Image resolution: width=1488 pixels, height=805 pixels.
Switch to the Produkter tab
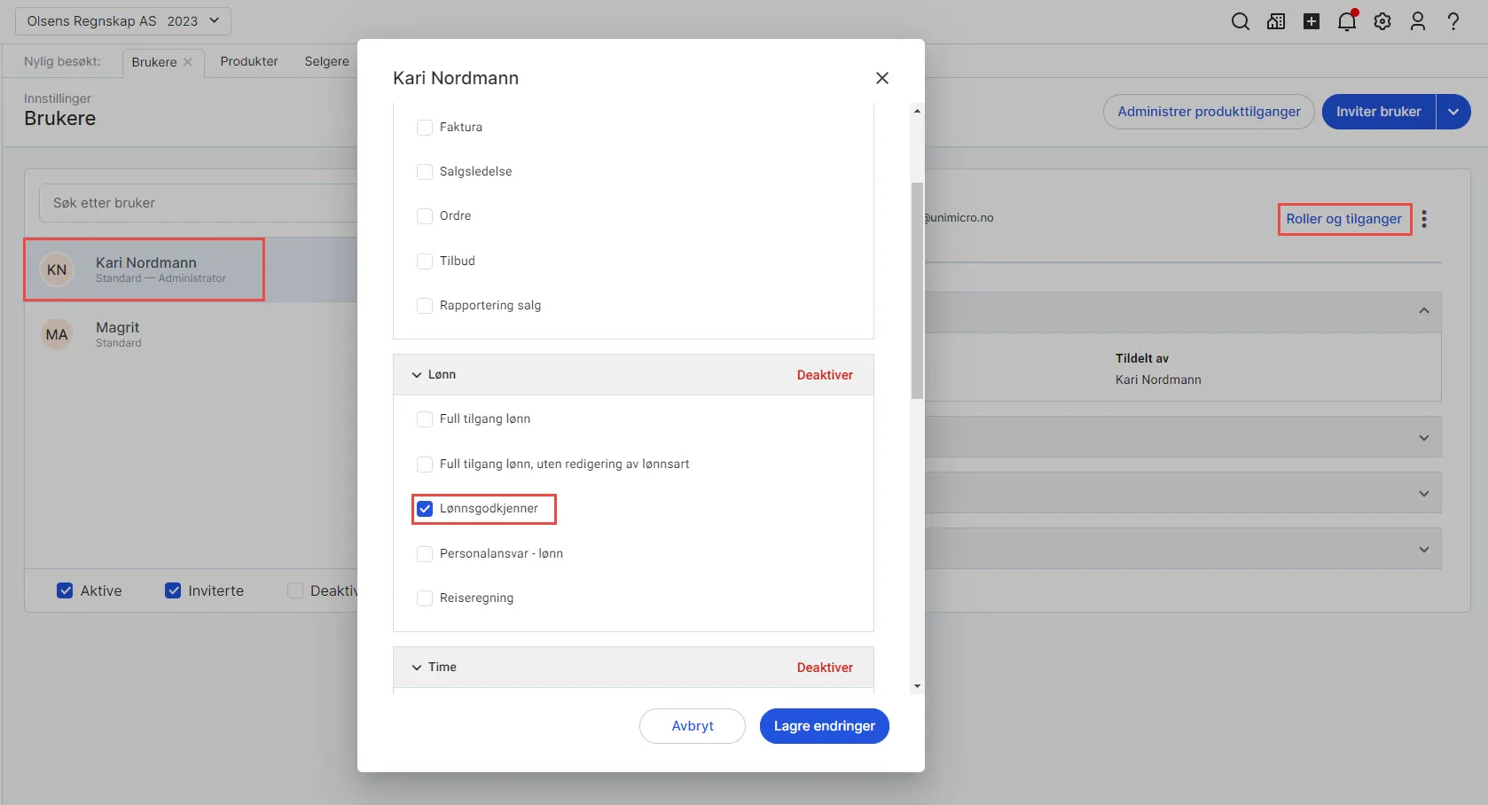point(249,61)
